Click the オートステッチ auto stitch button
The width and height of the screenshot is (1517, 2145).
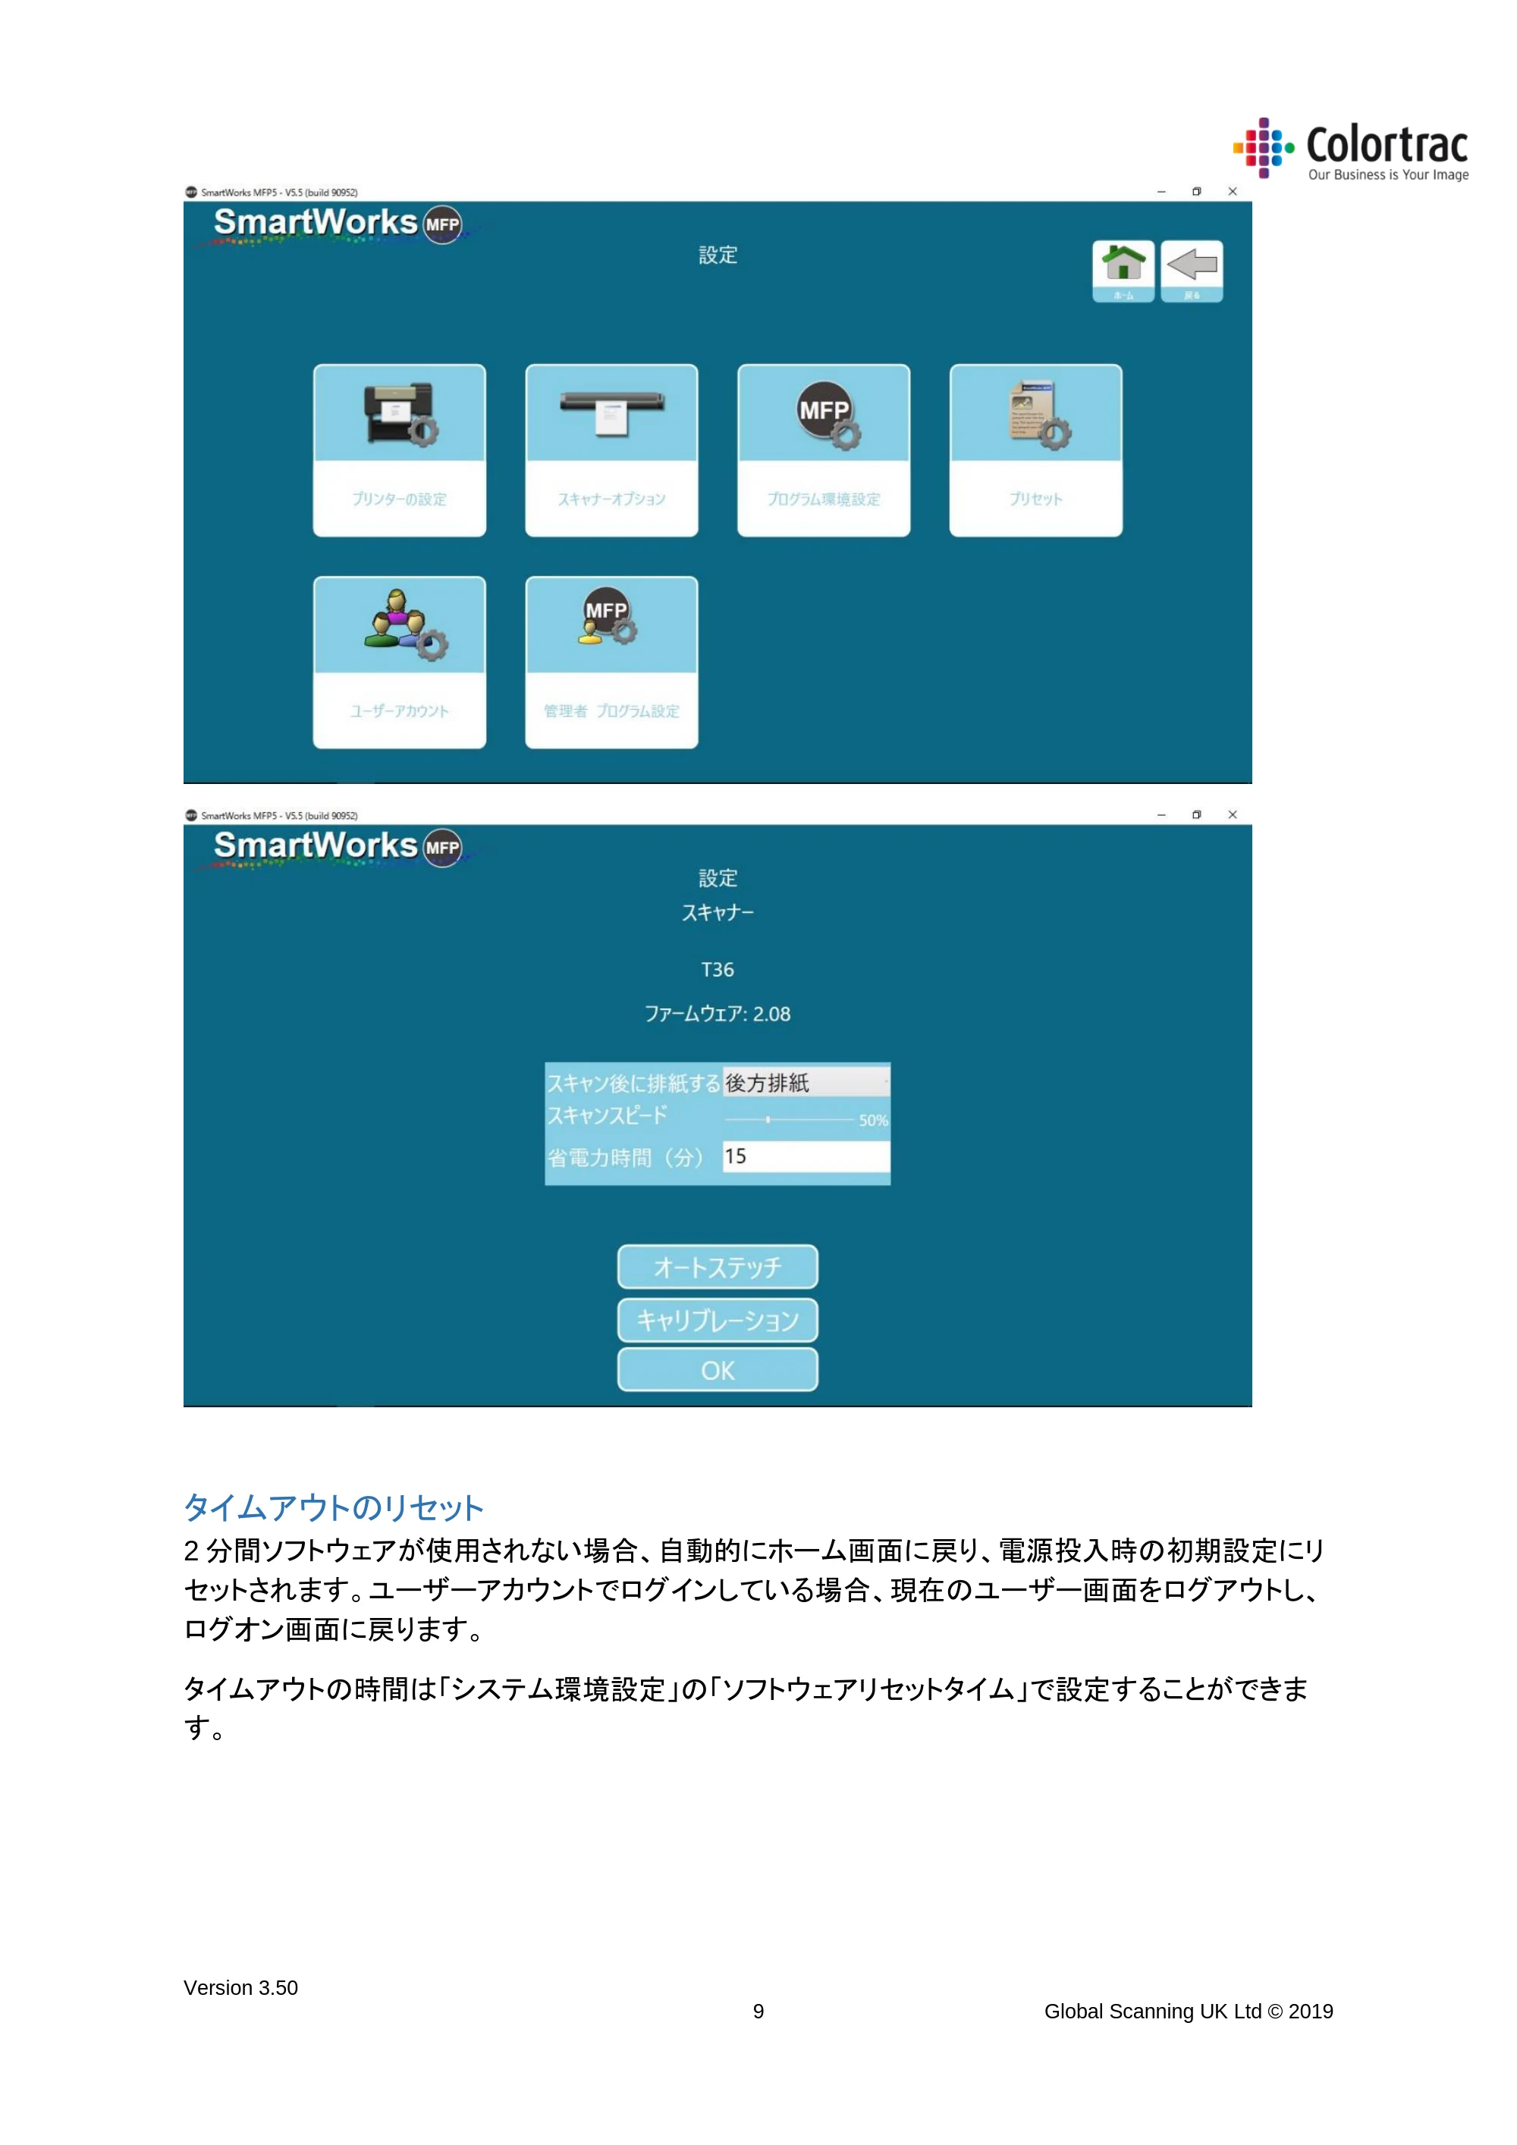click(x=718, y=1267)
